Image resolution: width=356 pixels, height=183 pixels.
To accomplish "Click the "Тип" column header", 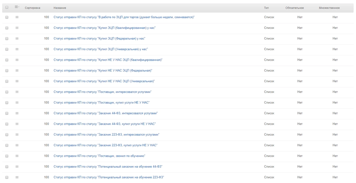I will tap(266, 8).
